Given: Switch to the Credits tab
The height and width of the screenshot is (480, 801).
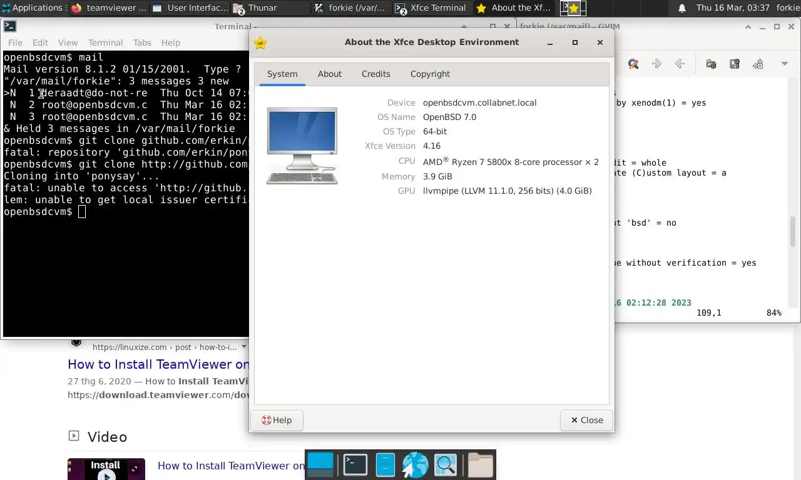Looking at the screenshot, I should [376, 74].
